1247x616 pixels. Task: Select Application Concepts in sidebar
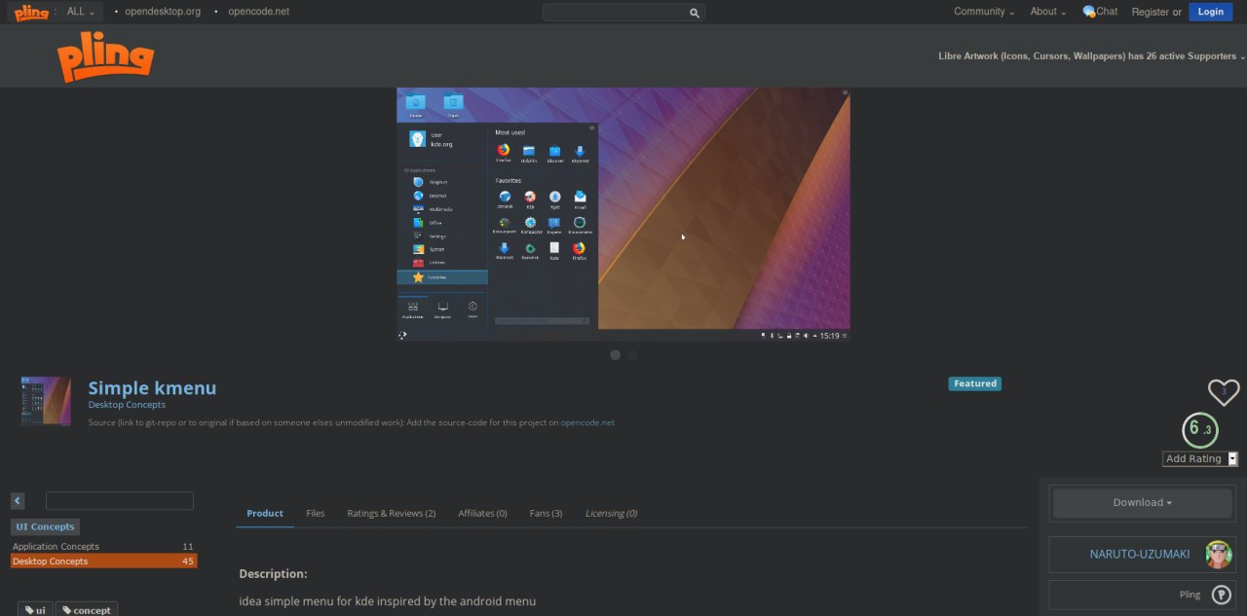tap(103, 547)
